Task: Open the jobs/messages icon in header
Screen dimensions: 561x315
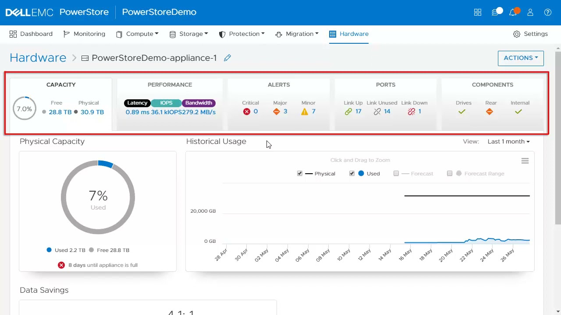Action: click(496, 12)
